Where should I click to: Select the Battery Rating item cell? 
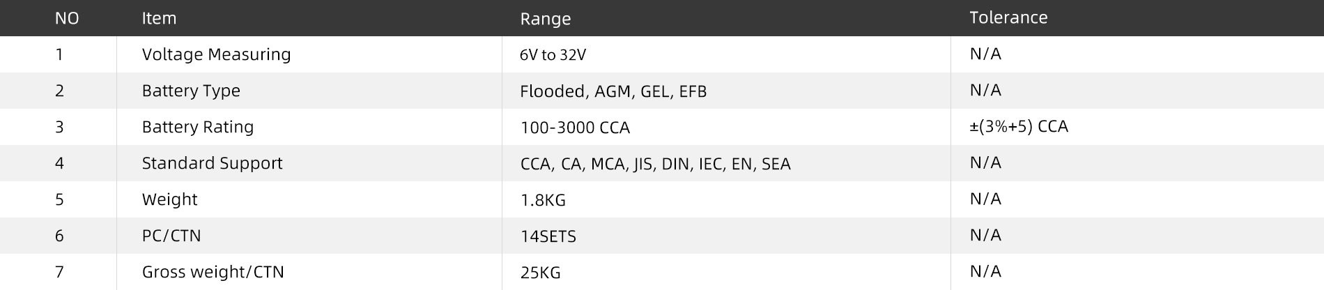(198, 127)
